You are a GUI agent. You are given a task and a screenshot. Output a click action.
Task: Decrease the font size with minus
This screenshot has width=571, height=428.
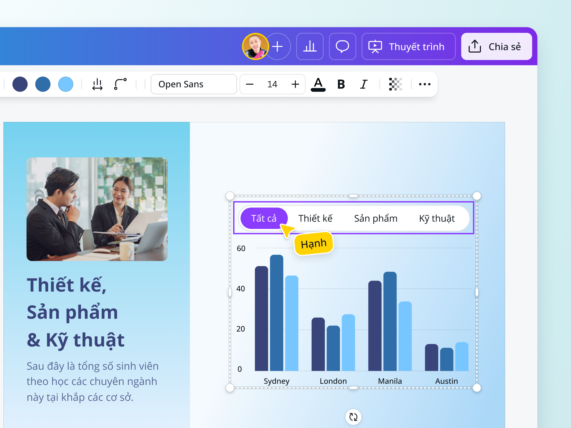[250, 84]
